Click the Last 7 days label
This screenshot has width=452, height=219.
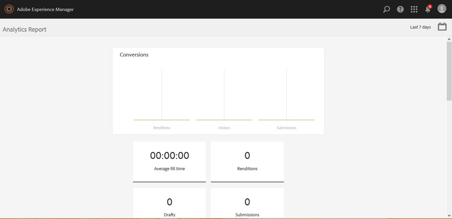pos(420,27)
